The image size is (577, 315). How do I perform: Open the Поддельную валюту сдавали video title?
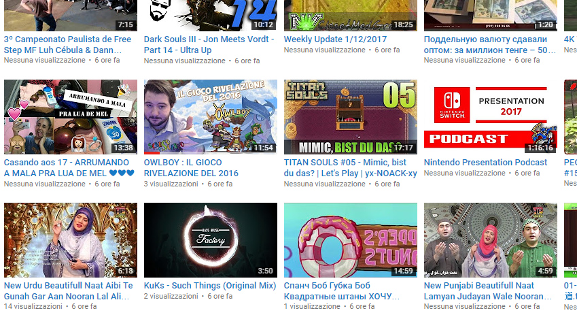pos(490,45)
